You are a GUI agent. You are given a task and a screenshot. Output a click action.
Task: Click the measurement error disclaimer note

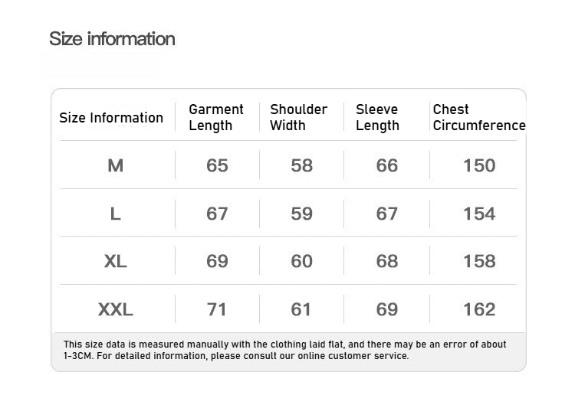285,350
